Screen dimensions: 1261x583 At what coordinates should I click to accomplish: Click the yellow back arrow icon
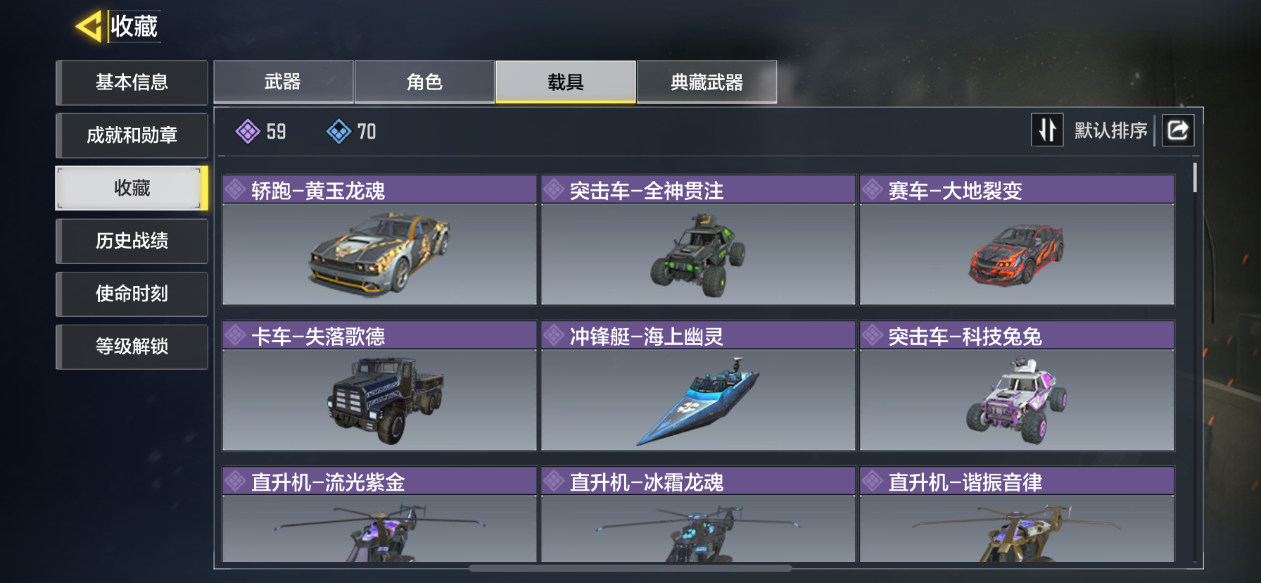(x=89, y=26)
